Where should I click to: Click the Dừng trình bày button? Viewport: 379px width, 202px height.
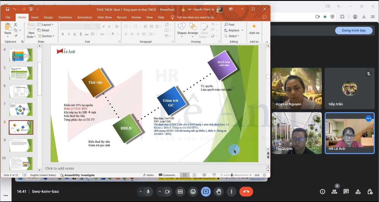(x=354, y=31)
